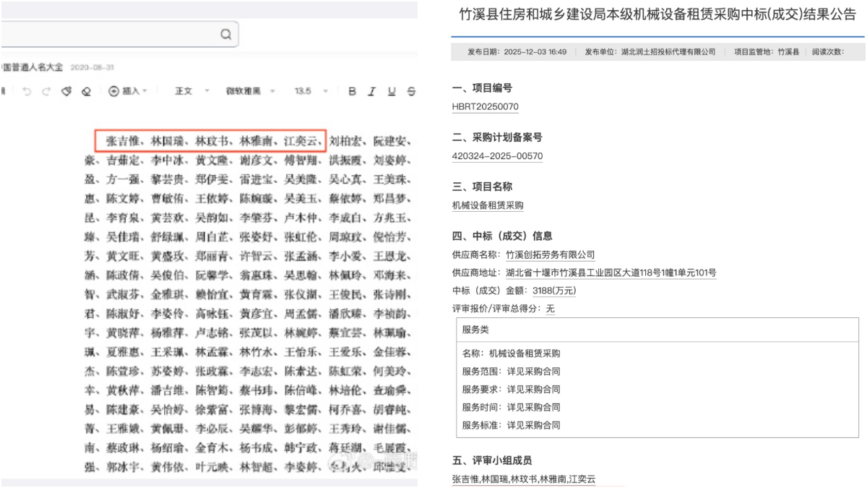Click the circled plus insert icon
The width and height of the screenshot is (867, 488).
pyautogui.click(x=113, y=91)
